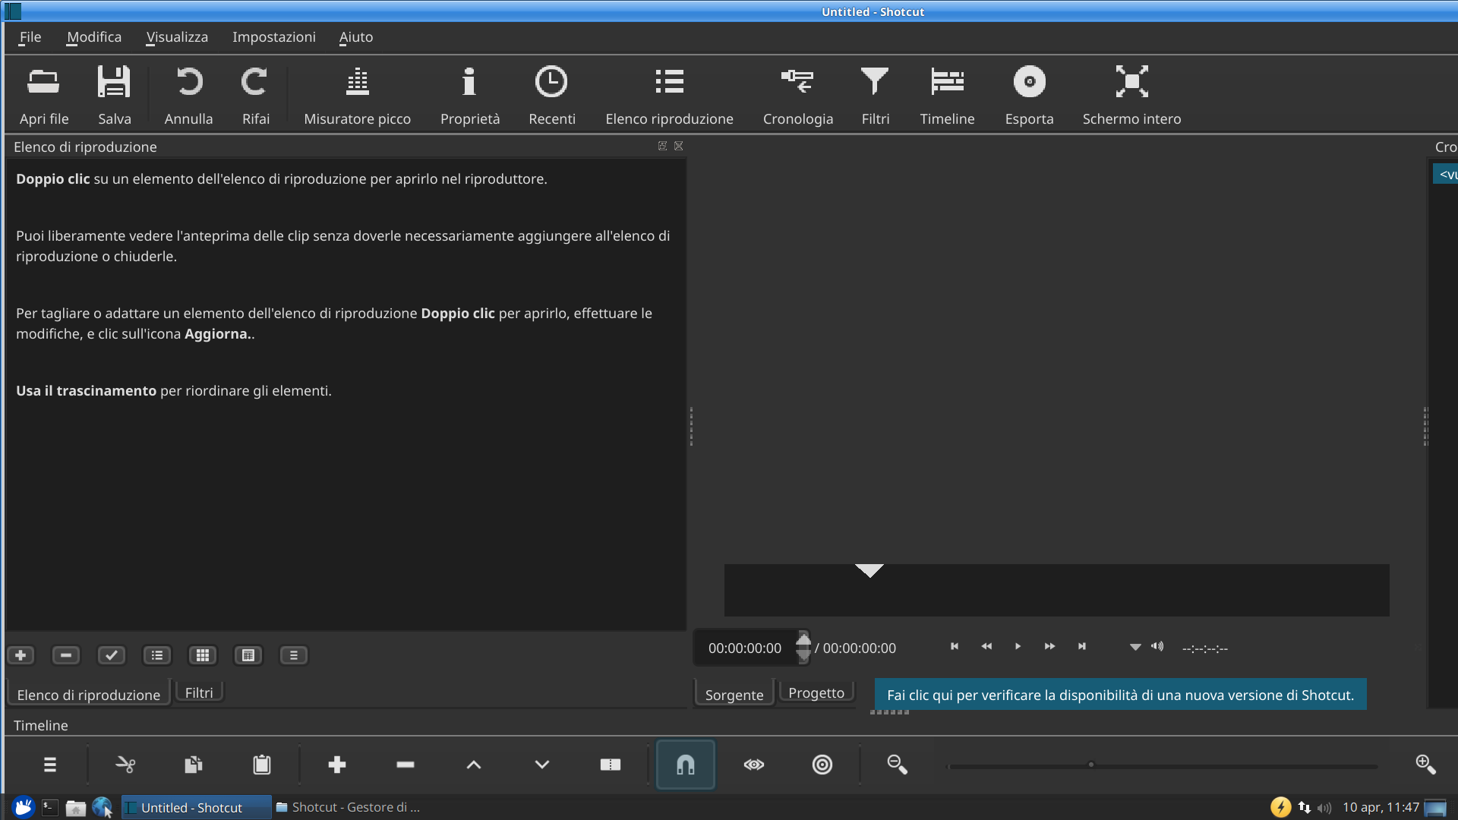This screenshot has width=1458, height=820.
Task: Open player zoom dropdown arrow
Action: click(1135, 647)
